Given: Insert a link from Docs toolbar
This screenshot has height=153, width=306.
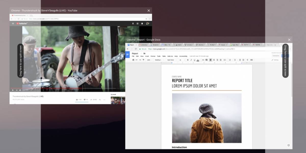Looking at the screenshot, I should pos(203,60).
